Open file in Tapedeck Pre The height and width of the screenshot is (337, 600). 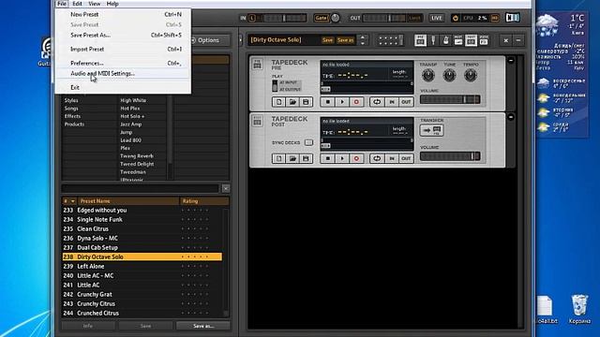pos(292,102)
